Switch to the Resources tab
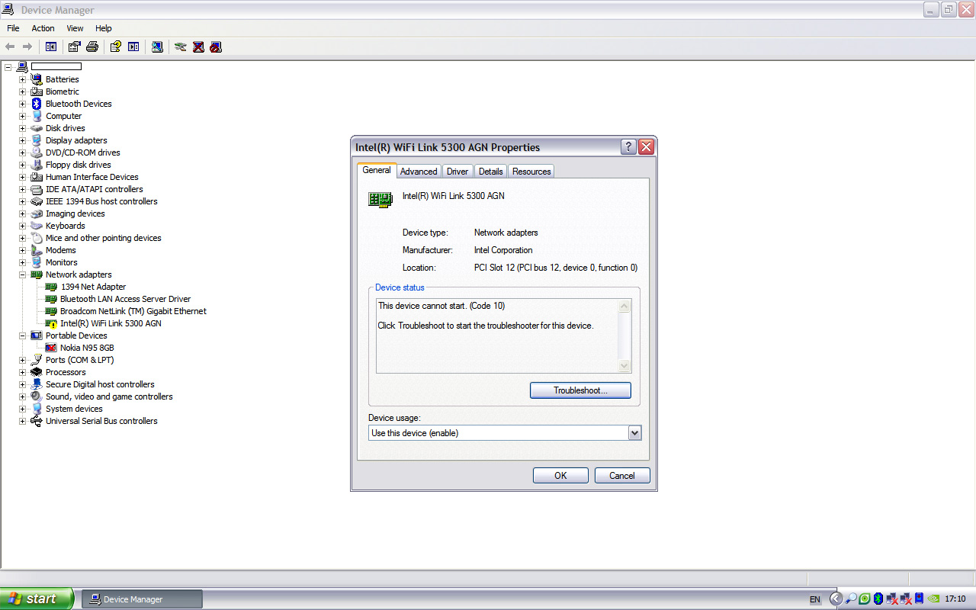 (531, 172)
